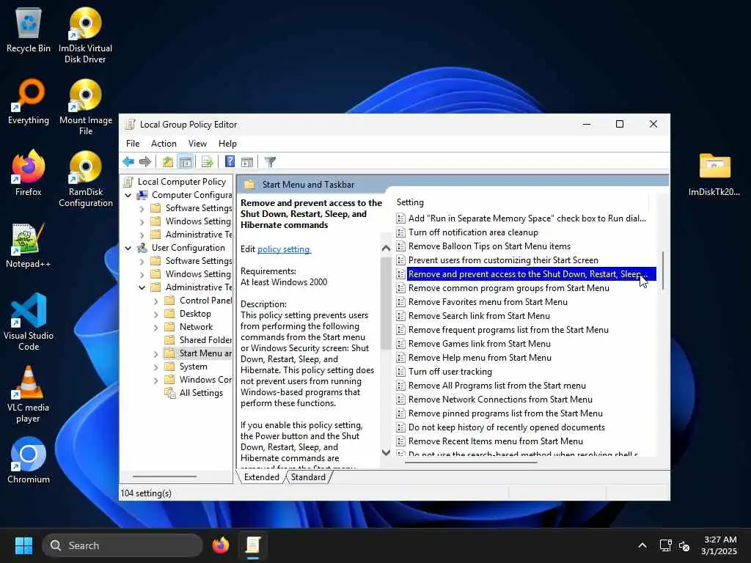Select 'Remove Balloon Tips on Start Menu items'
This screenshot has height=563, width=751.
click(x=489, y=246)
